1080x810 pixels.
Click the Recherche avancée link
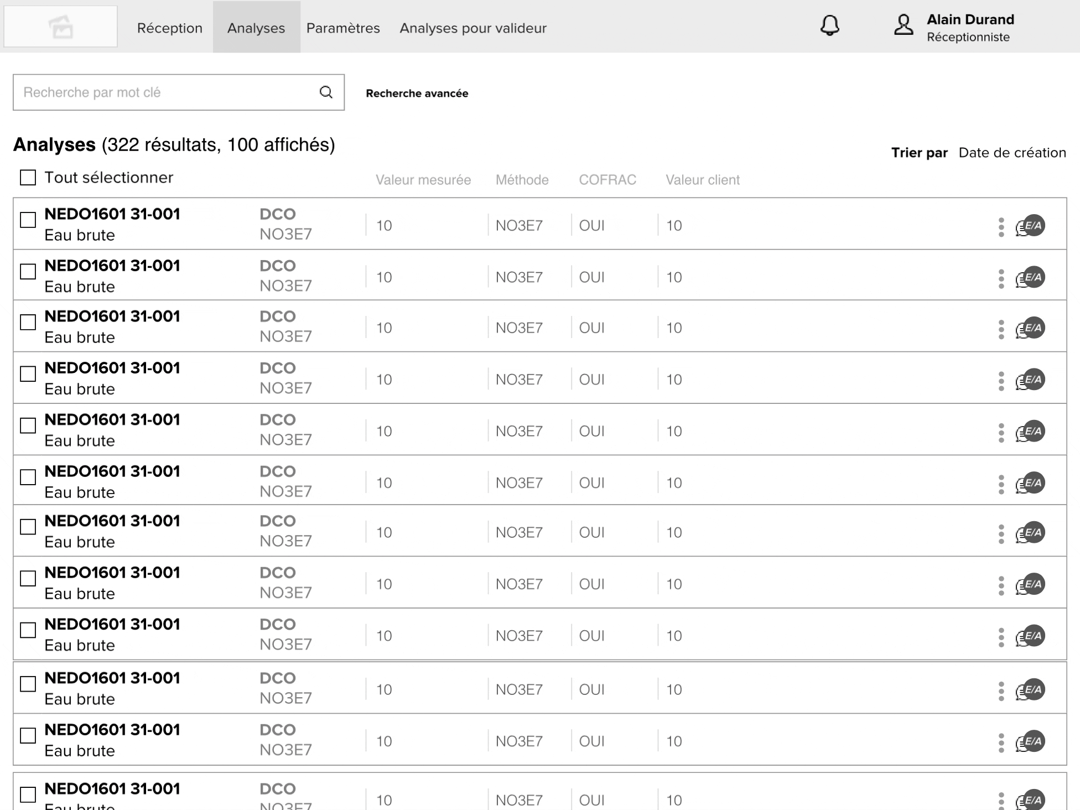pyautogui.click(x=417, y=94)
